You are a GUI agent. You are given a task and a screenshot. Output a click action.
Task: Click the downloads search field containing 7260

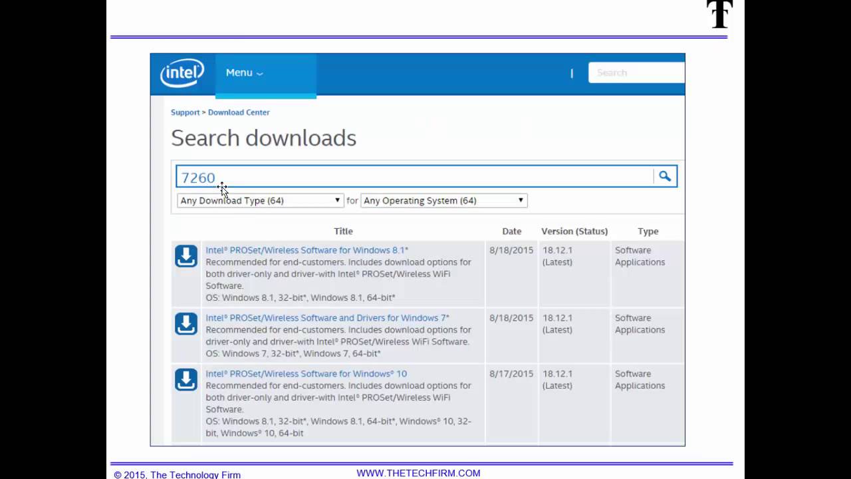(x=415, y=177)
